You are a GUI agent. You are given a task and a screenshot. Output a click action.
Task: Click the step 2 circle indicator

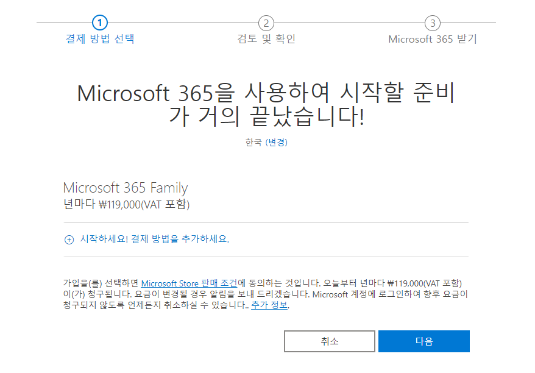[x=266, y=23]
